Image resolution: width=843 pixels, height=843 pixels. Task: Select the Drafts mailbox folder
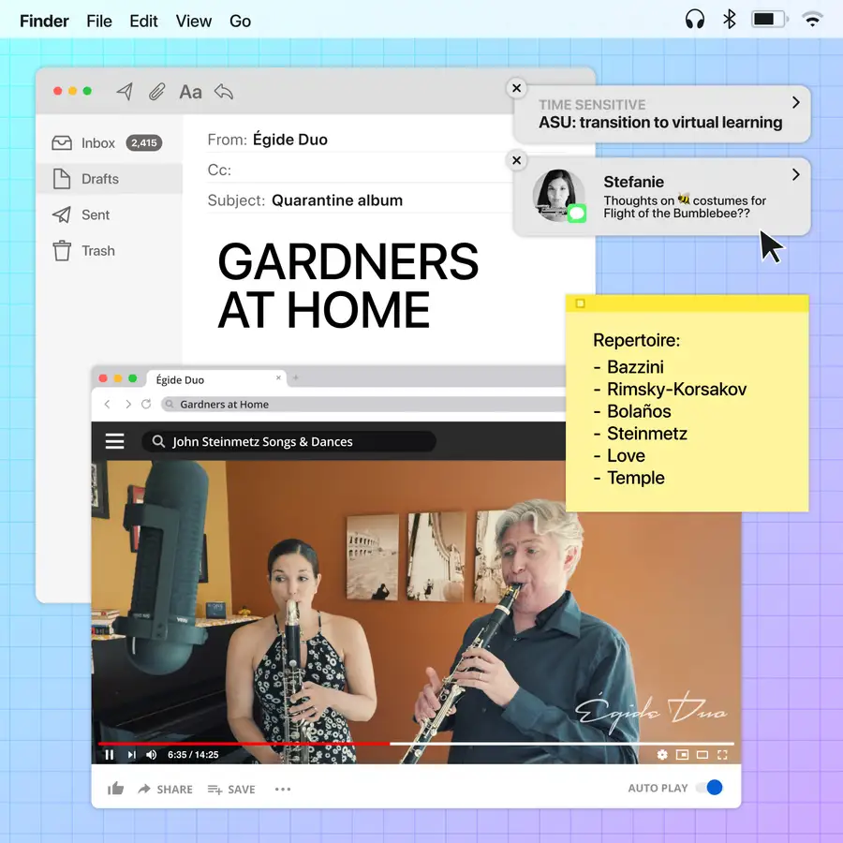point(99,179)
